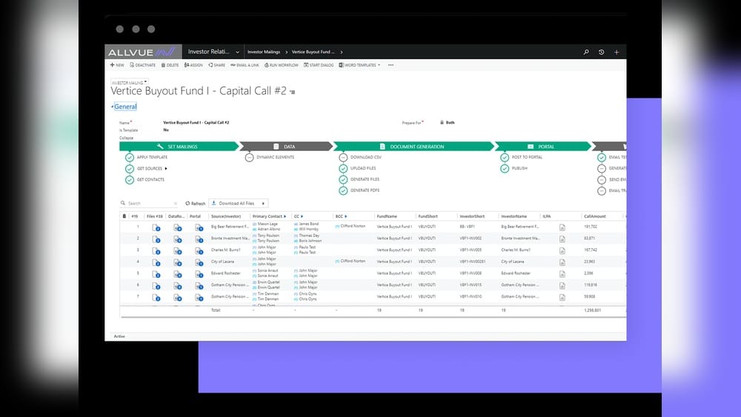Toggle the Generate Files step check
This screenshot has width=741, height=417.
343,179
